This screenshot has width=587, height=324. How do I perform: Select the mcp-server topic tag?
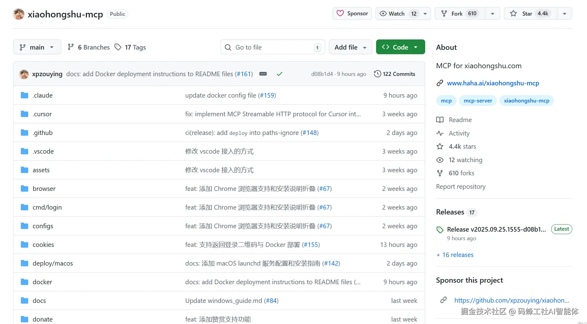[478, 101]
